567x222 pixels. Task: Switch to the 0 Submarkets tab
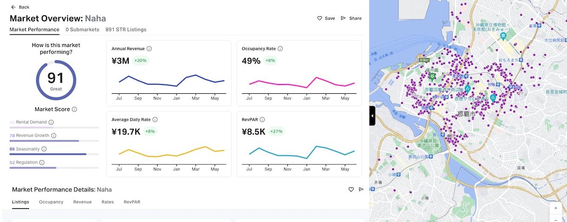pyautogui.click(x=82, y=30)
